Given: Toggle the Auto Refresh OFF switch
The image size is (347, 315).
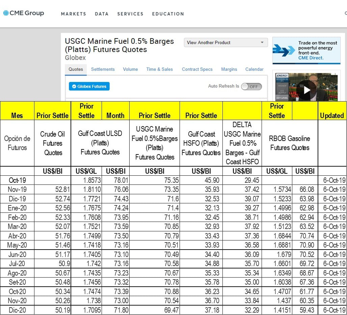Looking at the screenshot, I should click(x=251, y=86).
